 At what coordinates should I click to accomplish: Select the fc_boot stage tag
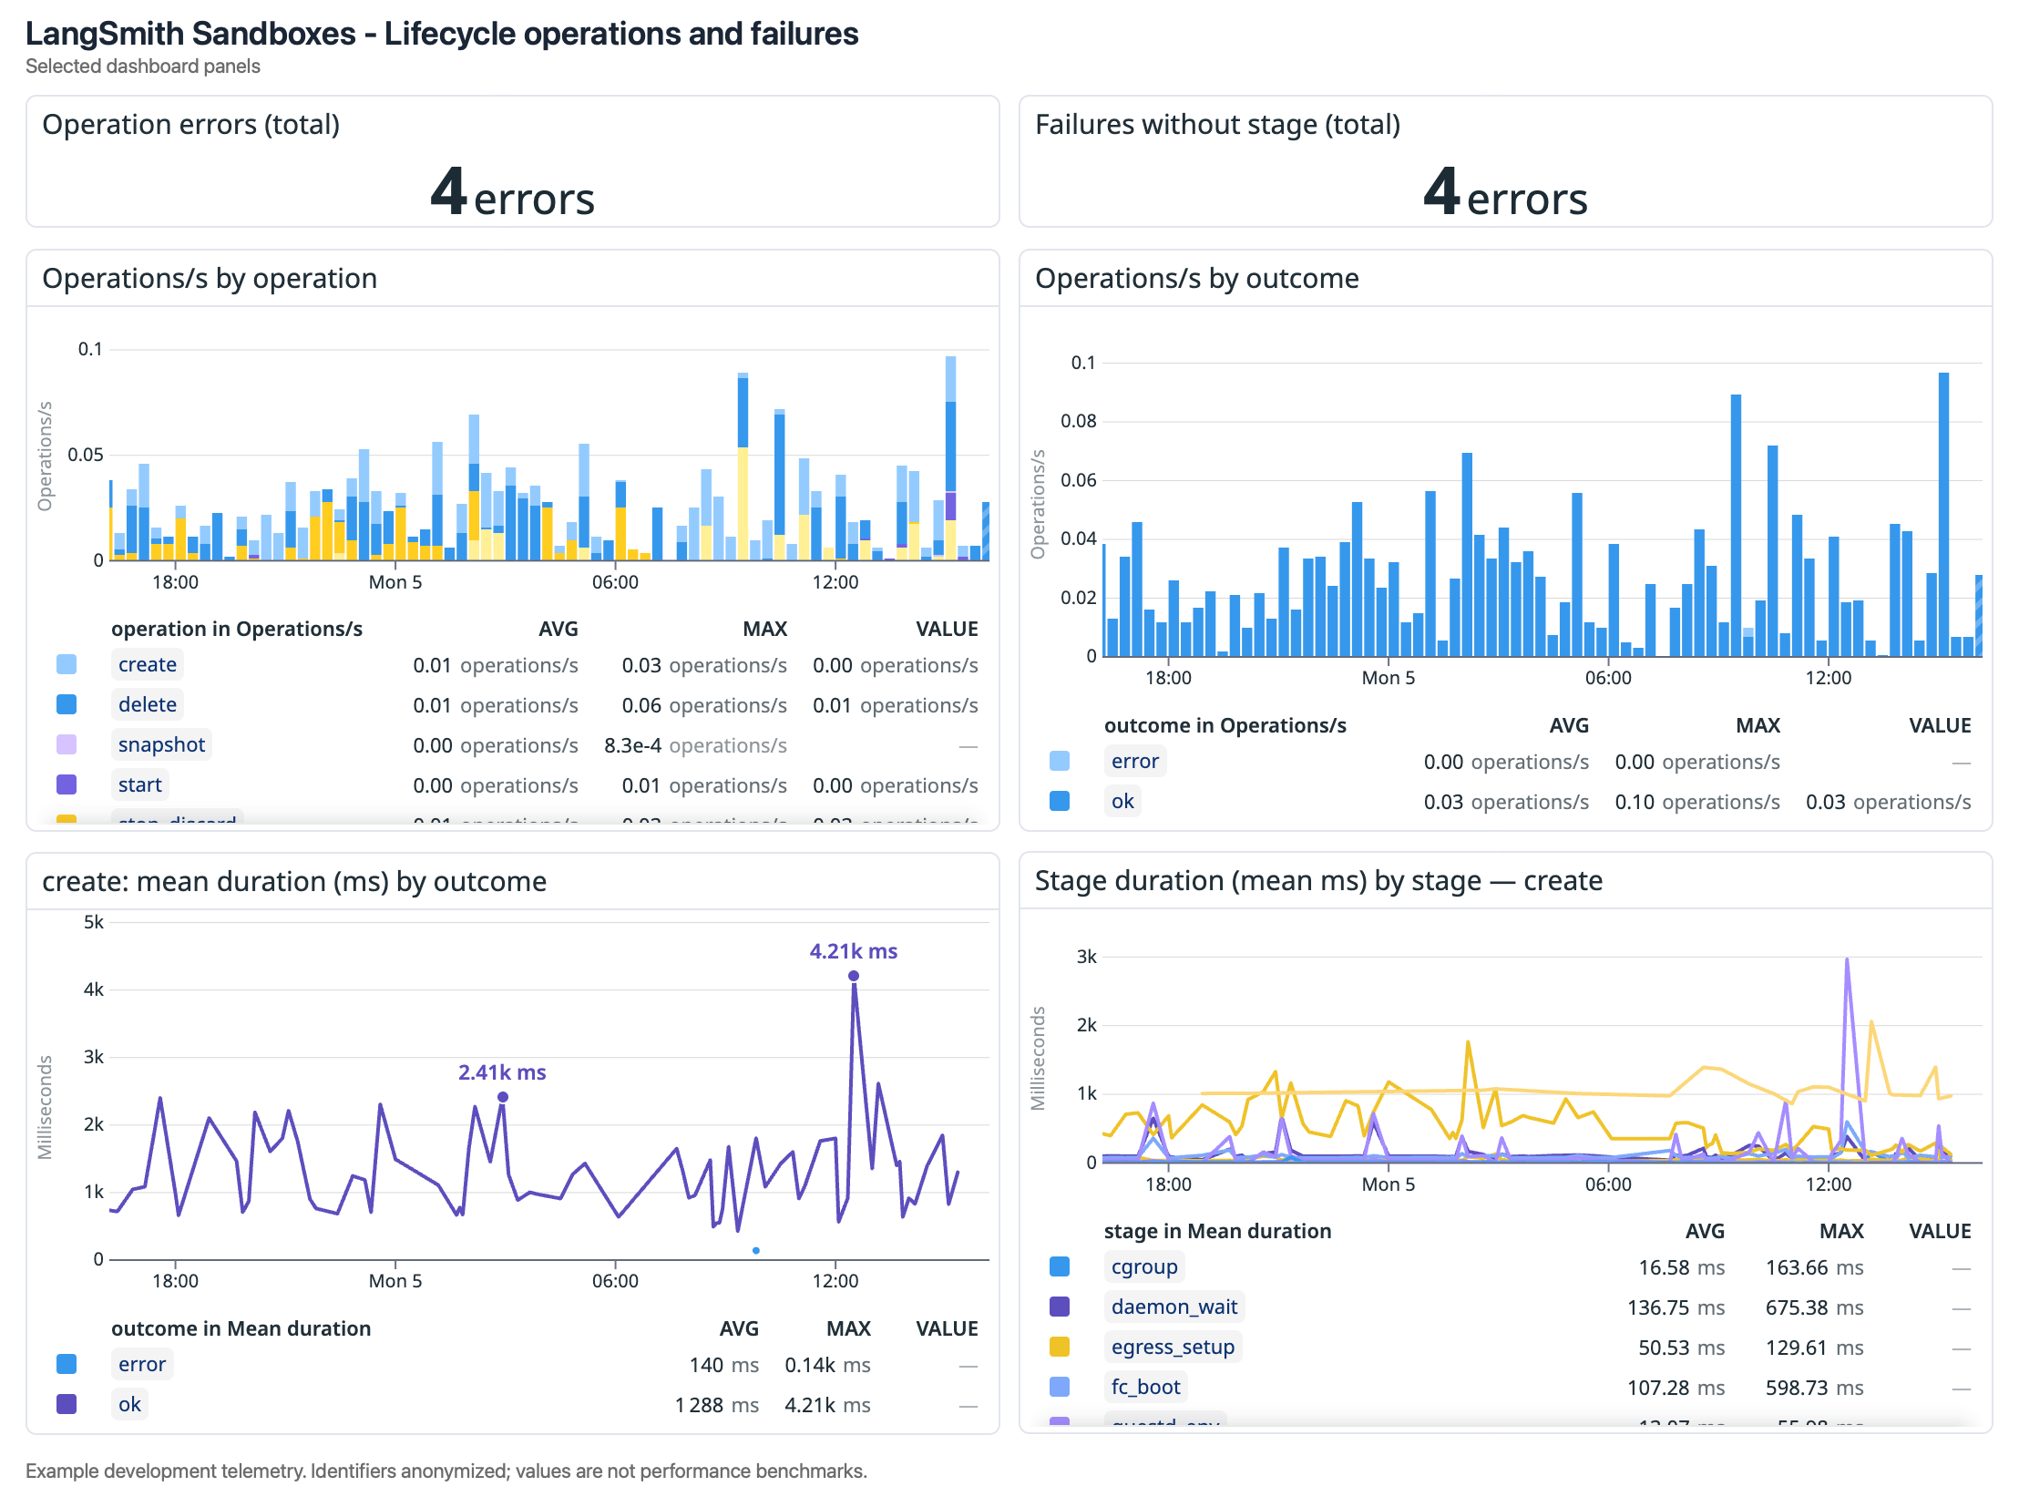click(1145, 1387)
